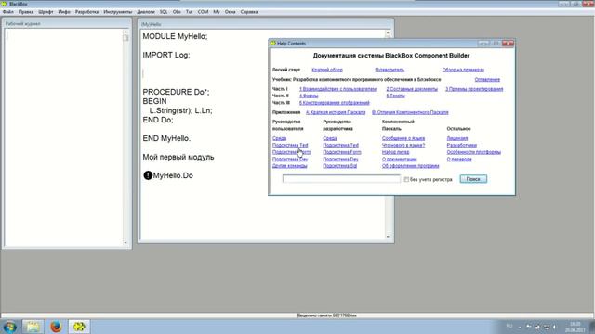Open 'Лицензия' link
The image size is (595, 334).
456,138
